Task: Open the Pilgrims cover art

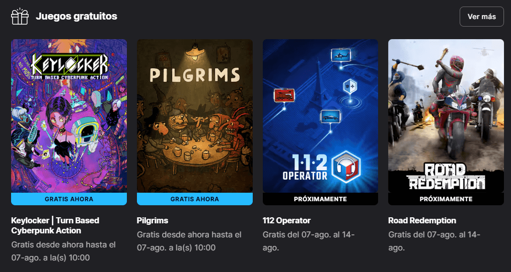Action: click(194, 116)
